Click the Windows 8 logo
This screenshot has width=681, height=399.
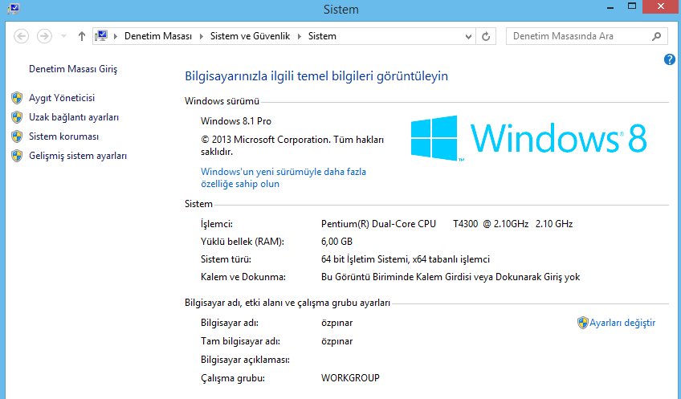point(528,138)
